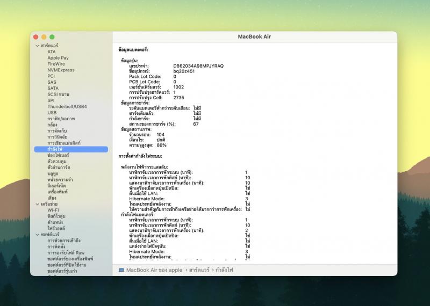The width and height of the screenshot is (430, 306).
Task: Click the ฮาร์ดแวร์ path bar segment
Action: pyautogui.click(x=199, y=270)
